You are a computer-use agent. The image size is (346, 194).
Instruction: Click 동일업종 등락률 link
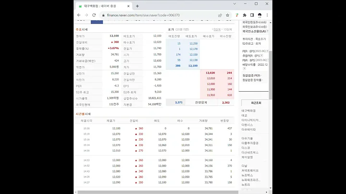point(252,80)
